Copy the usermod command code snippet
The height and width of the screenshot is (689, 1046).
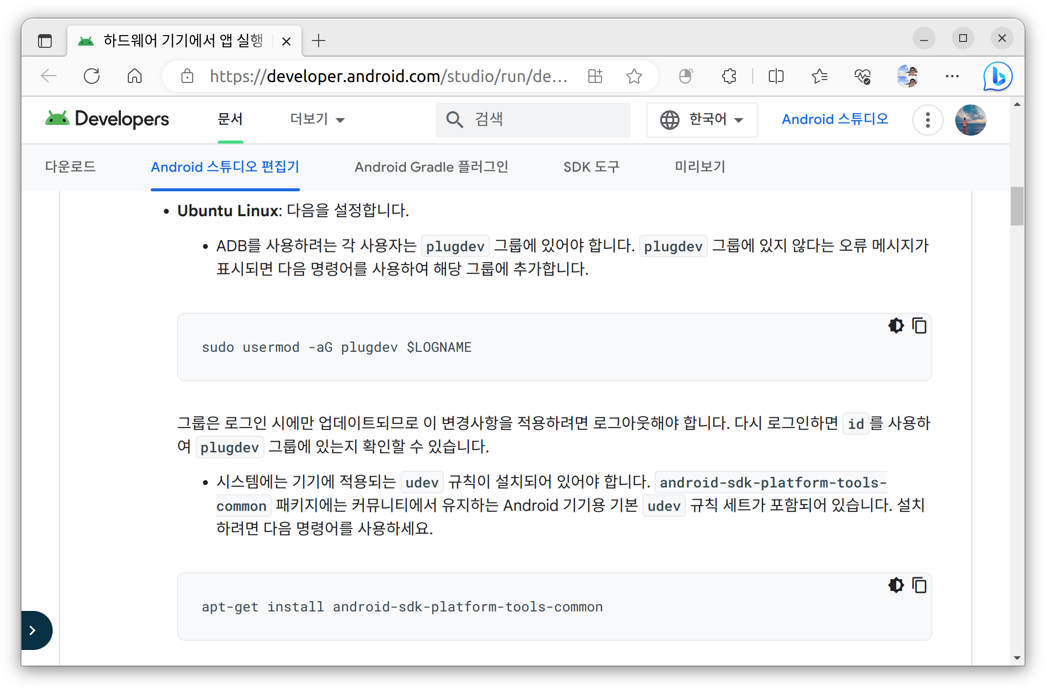[x=919, y=325]
